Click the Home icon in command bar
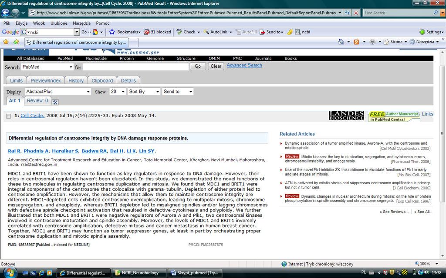446x278 pixels. point(341,42)
